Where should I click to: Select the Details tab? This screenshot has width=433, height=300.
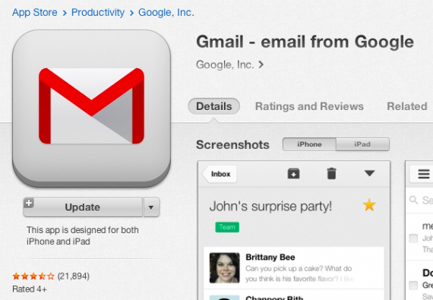(x=214, y=106)
